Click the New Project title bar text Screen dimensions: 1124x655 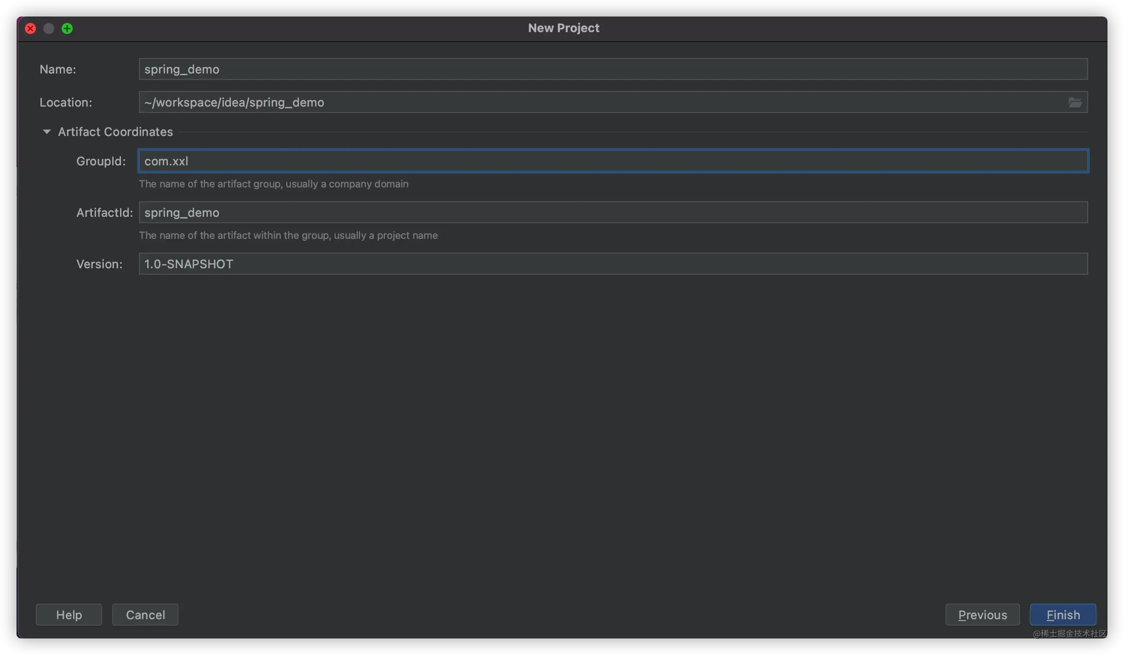point(563,28)
